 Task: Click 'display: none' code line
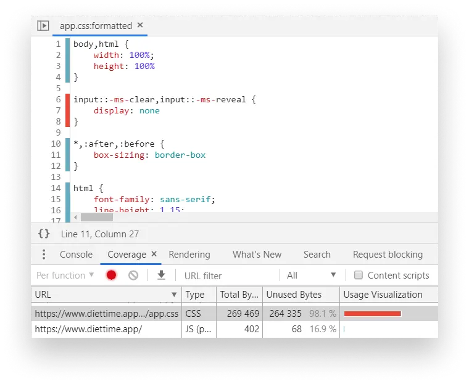pyautogui.click(x=127, y=110)
